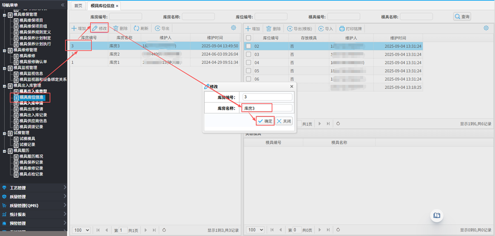495x236 pixels.
Task: Open 模具出库申请 in navigation tree
Action: (31, 109)
